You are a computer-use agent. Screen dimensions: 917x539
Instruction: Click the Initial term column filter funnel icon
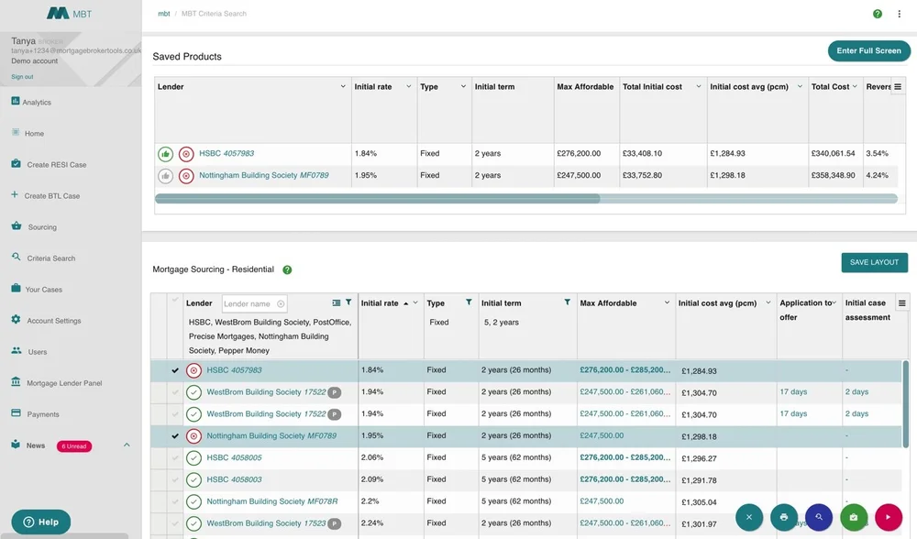[567, 302]
